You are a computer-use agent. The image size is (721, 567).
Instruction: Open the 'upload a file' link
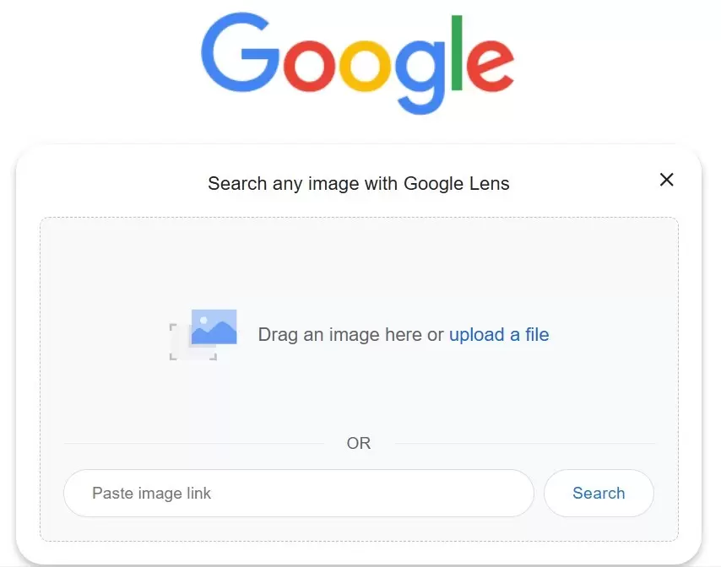point(499,335)
